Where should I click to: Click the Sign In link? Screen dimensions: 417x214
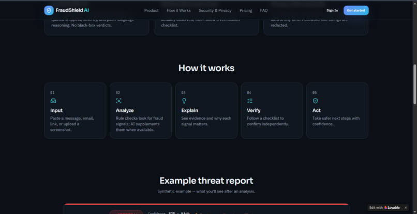tap(332, 10)
